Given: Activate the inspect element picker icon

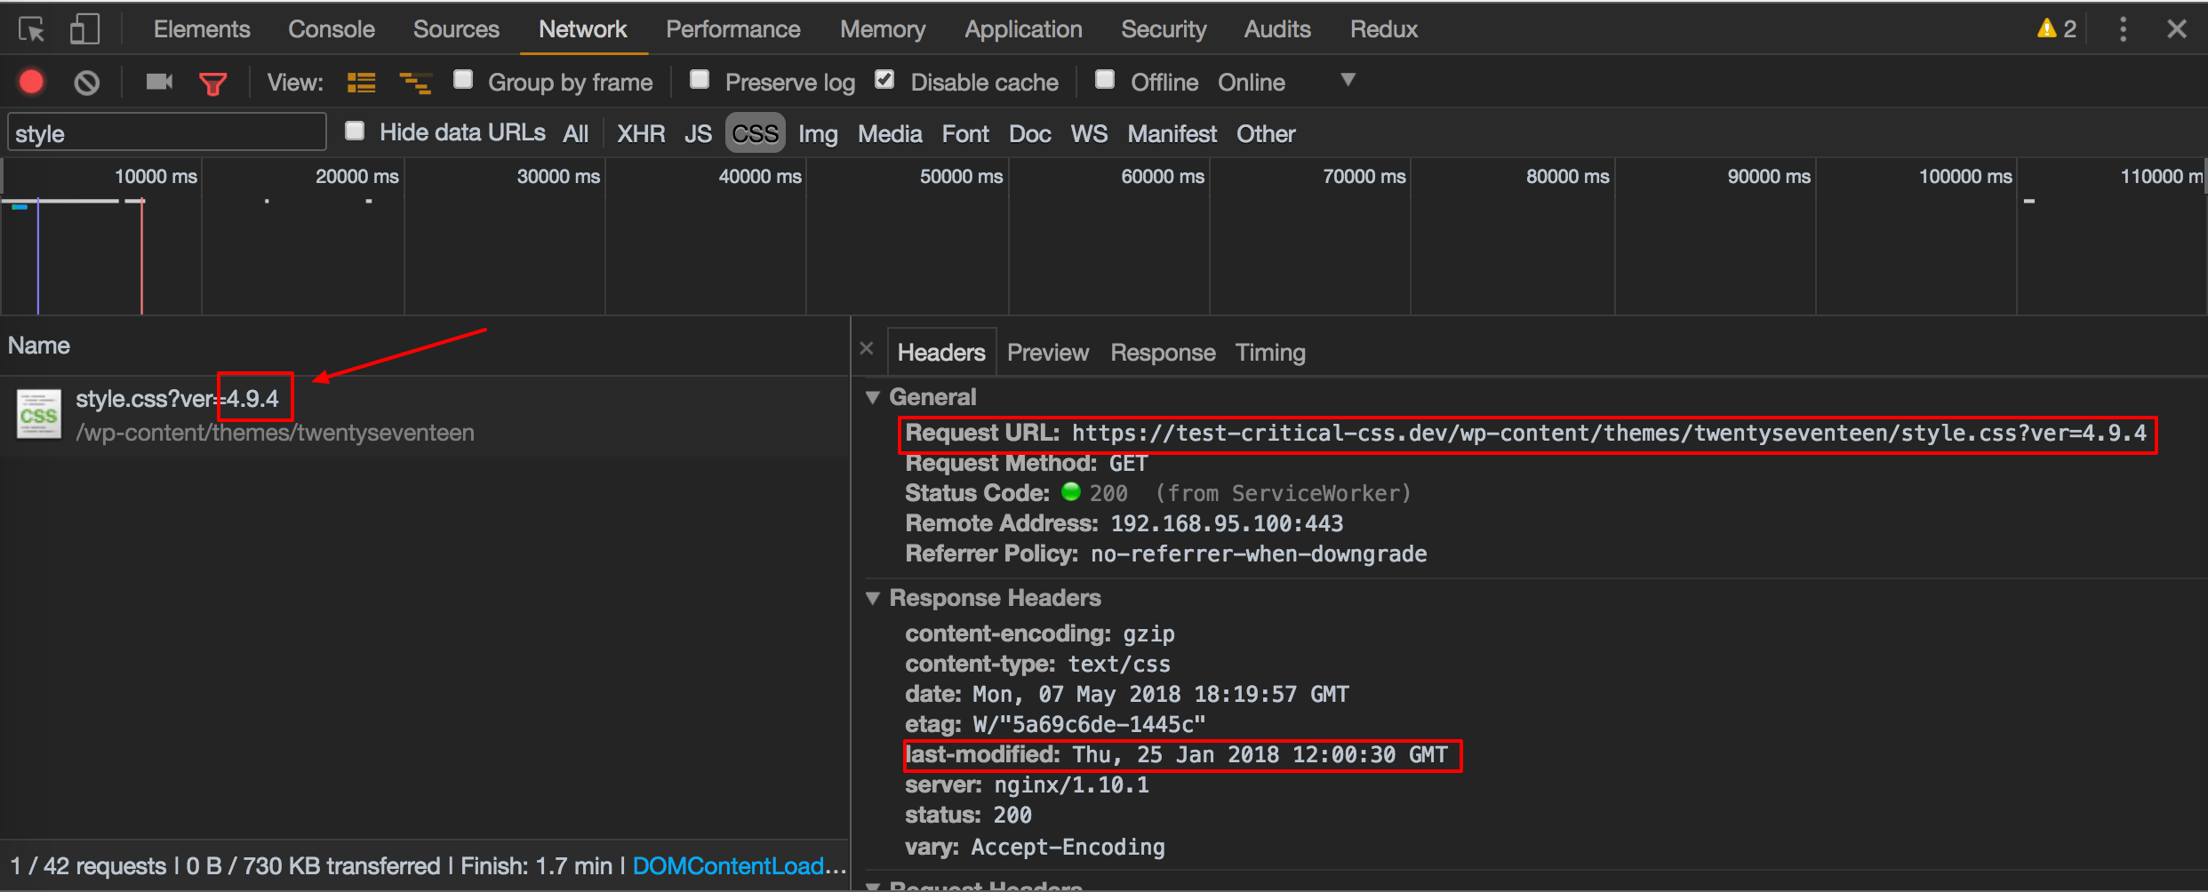Looking at the screenshot, I should (x=31, y=29).
